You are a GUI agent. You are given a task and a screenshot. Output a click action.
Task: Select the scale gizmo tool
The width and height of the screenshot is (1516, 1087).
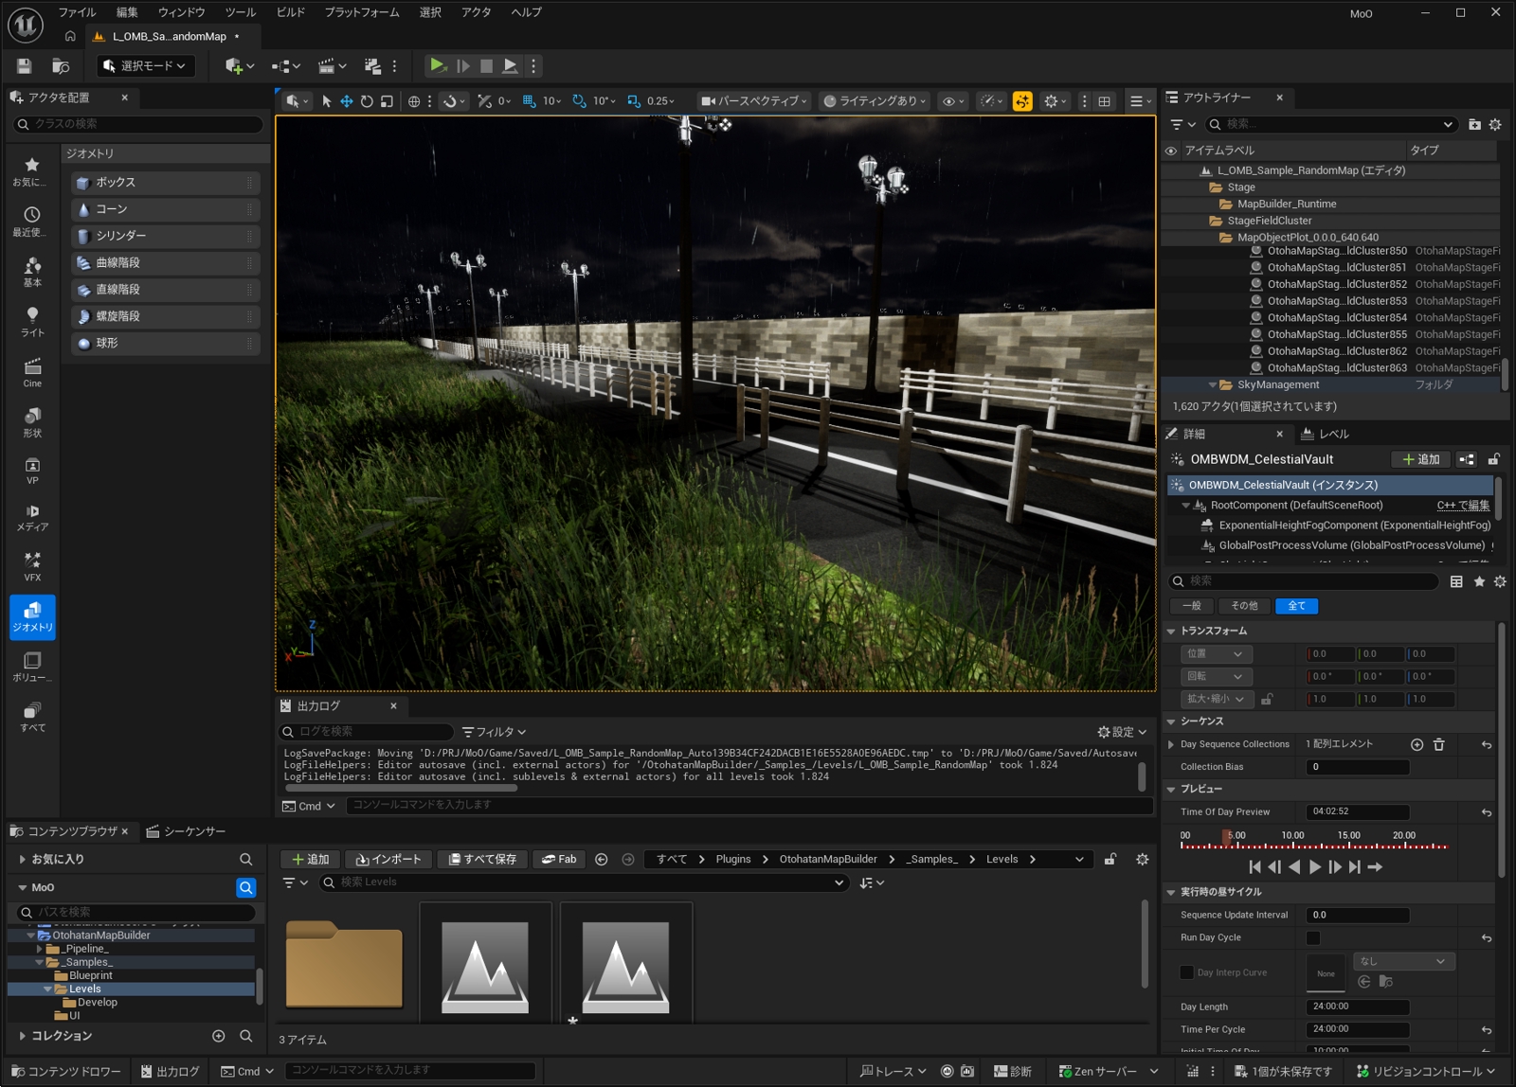coord(387,101)
